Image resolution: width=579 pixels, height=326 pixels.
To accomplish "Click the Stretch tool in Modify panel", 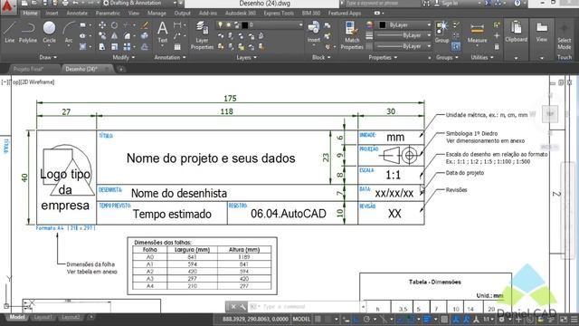I will click(102, 46).
